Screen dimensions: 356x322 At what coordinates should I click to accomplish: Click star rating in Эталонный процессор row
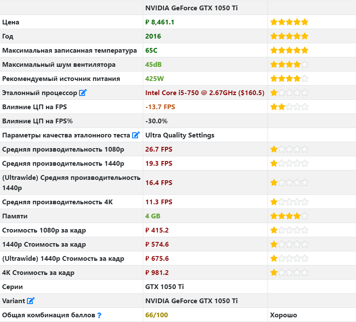[289, 93]
